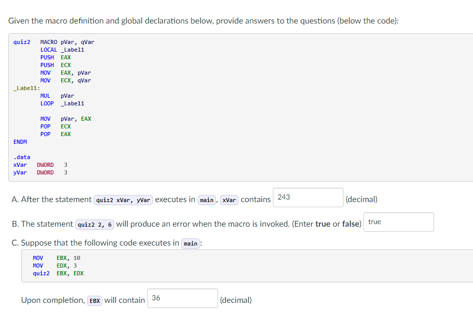This screenshot has width=473, height=330.
Task: Click the yVar DWORD 3 declaration
Action: click(40, 172)
